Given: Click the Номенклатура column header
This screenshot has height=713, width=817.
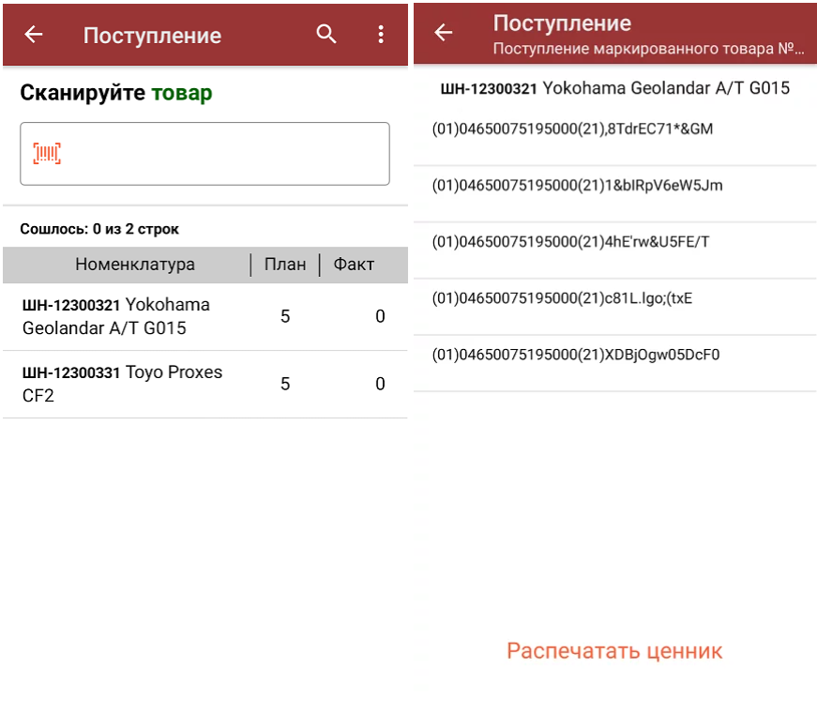Looking at the screenshot, I should (135, 265).
